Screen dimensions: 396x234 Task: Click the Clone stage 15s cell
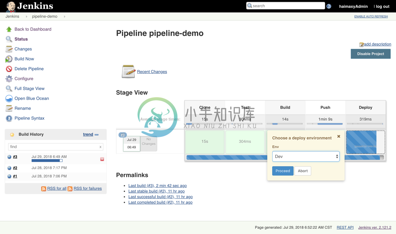tap(205, 142)
